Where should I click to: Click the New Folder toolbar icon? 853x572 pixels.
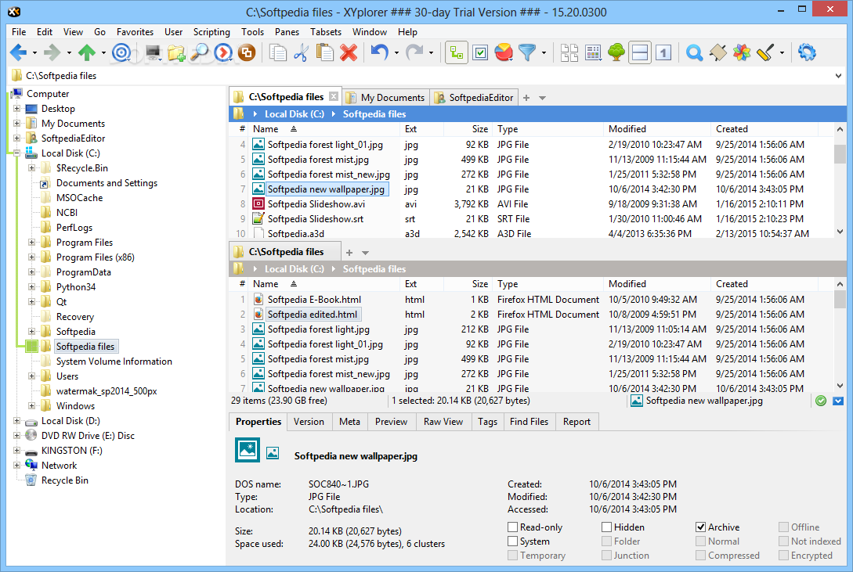tap(176, 52)
